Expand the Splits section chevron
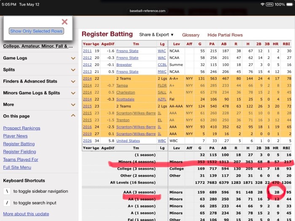 pyautogui.click(x=73, y=70)
